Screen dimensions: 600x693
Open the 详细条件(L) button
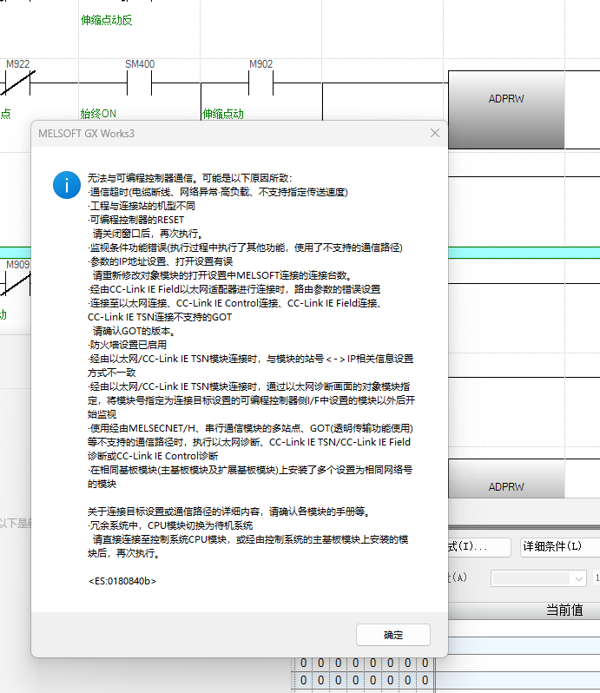(559, 547)
